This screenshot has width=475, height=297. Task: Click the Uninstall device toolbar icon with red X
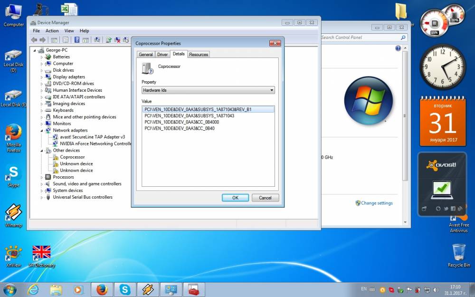pos(117,40)
